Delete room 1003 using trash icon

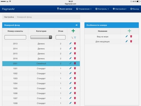(x=75, y=78)
